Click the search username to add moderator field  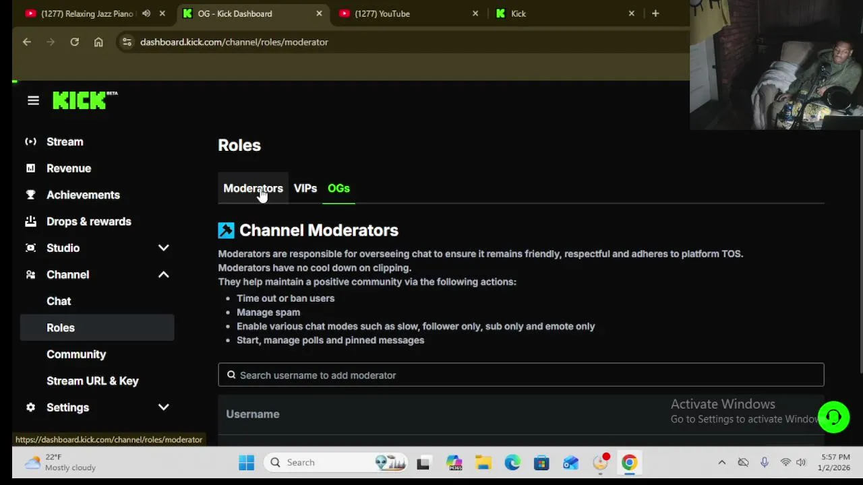coord(520,375)
